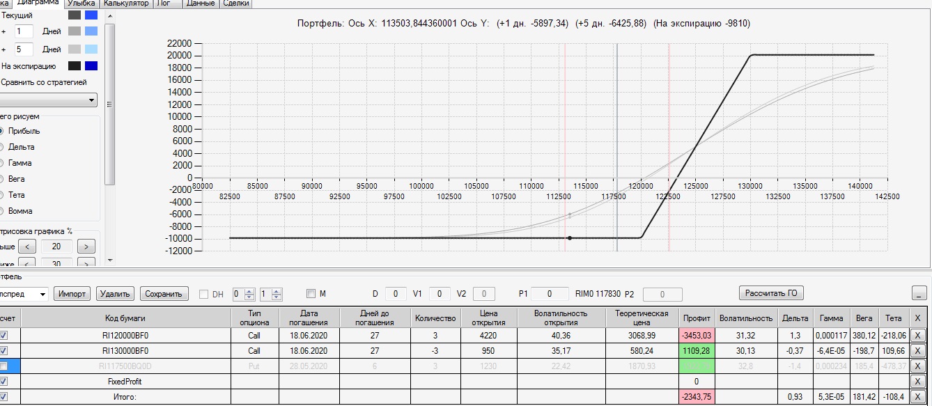This screenshot has width=932, height=406.
Task: Click the Рассчитать ГО button
Action: coord(772,292)
